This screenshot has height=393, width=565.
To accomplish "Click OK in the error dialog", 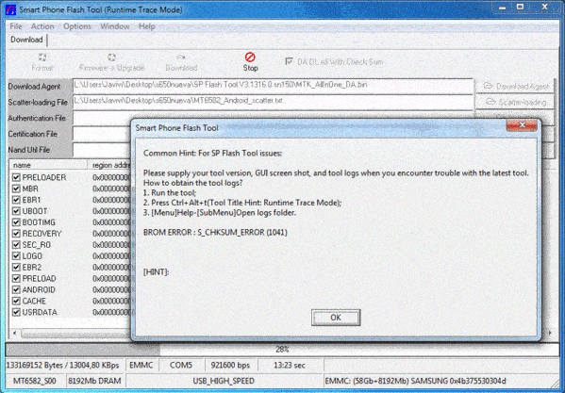I will click(336, 318).
